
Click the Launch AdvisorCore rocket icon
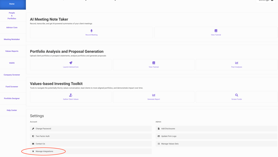point(71,63)
